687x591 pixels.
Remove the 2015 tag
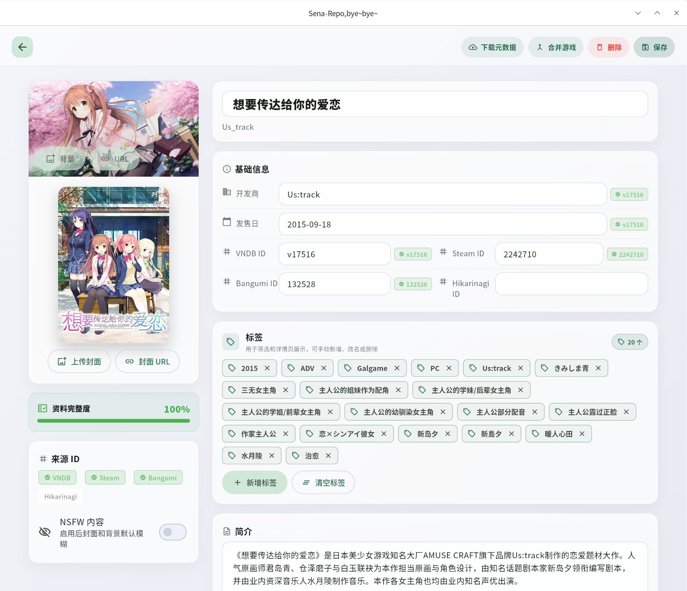pos(267,368)
